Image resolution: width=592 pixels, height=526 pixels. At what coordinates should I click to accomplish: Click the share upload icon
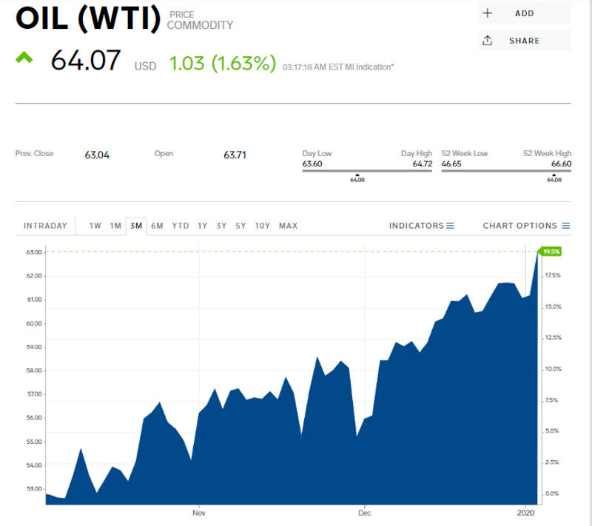pyautogui.click(x=487, y=41)
